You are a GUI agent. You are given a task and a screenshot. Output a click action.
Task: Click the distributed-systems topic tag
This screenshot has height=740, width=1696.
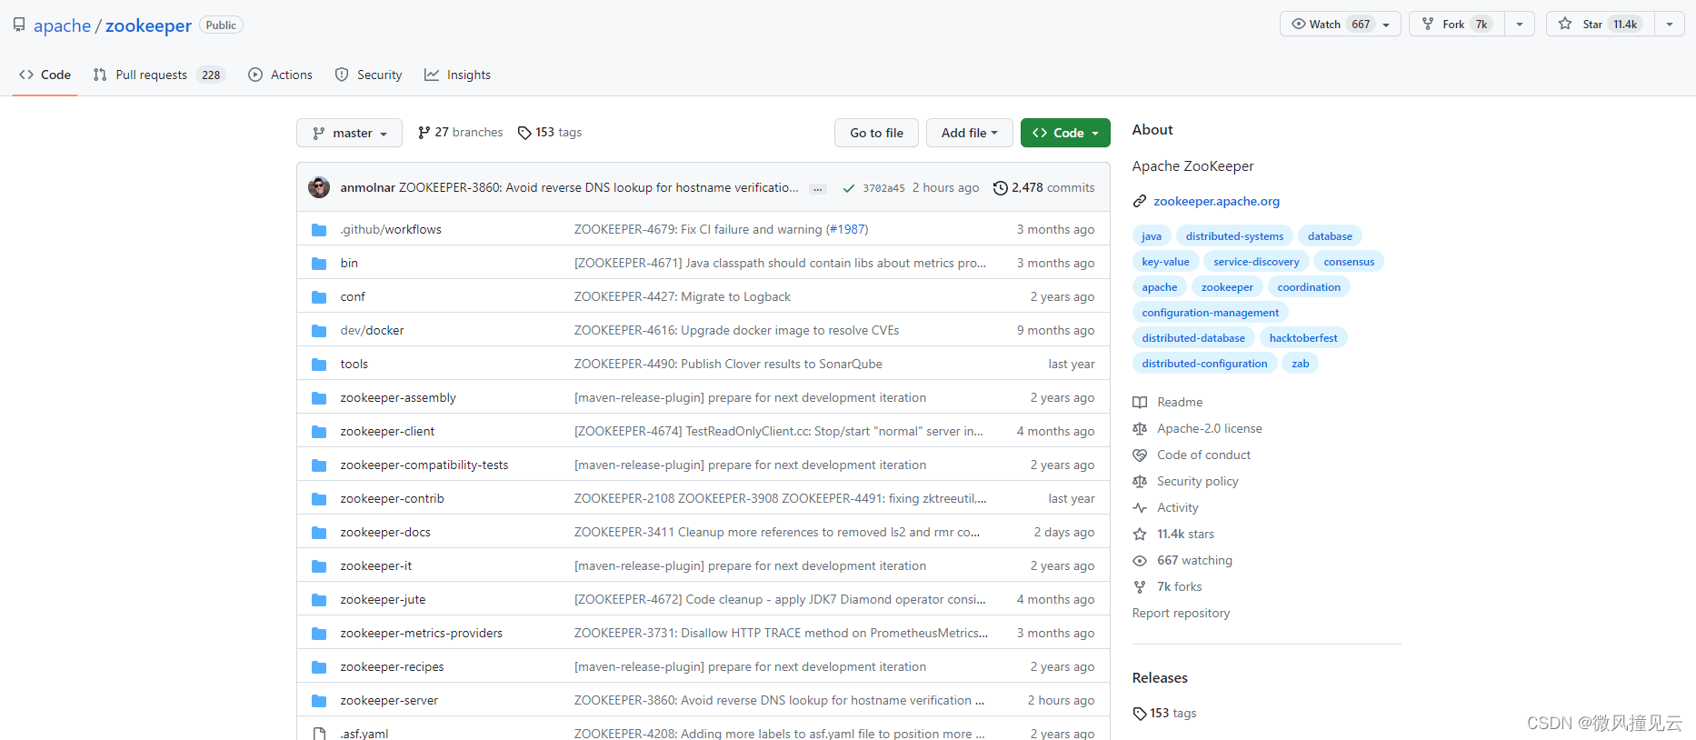click(1234, 236)
